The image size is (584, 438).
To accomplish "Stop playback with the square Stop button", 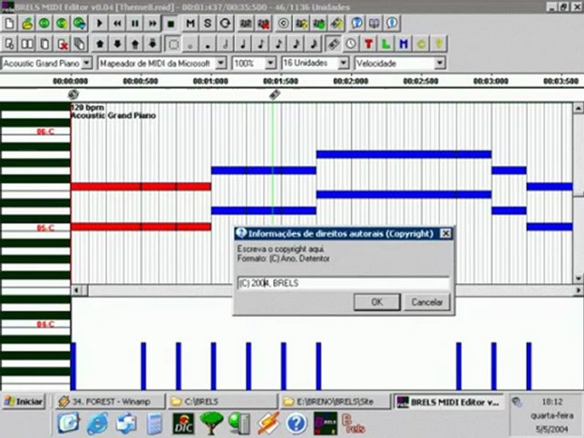I will click(x=170, y=24).
